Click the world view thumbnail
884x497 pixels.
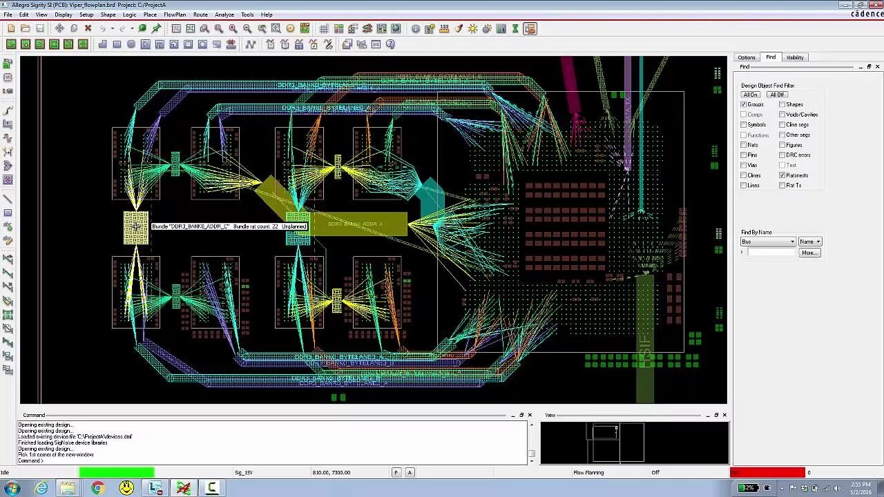(634, 442)
